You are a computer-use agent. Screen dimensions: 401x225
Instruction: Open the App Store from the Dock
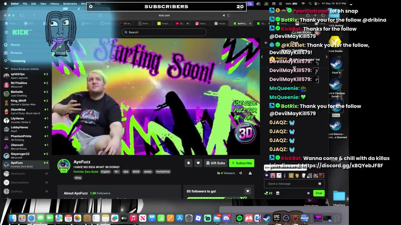point(180,218)
